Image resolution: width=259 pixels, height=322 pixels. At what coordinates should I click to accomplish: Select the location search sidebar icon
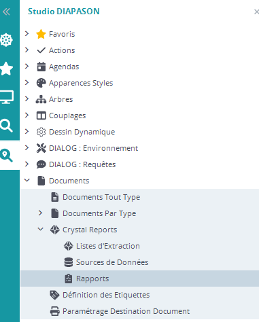pos(6,156)
